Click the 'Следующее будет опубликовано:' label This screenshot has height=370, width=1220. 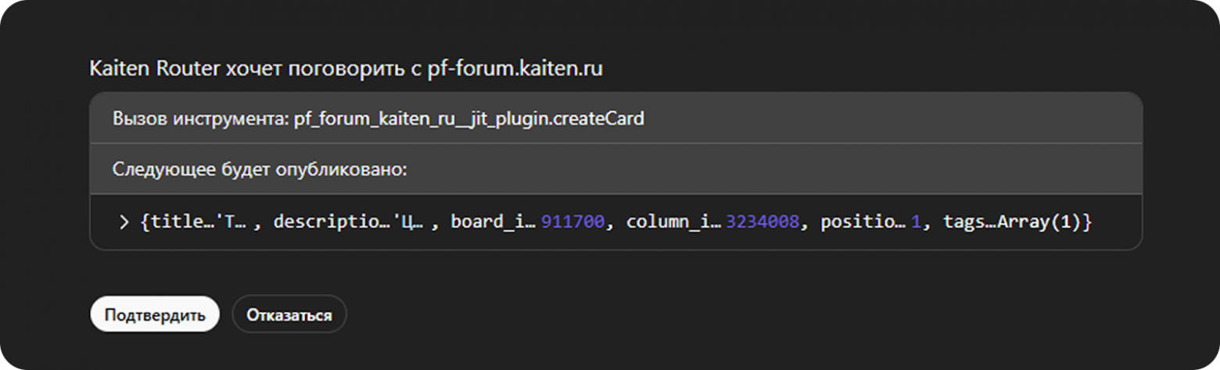point(260,169)
